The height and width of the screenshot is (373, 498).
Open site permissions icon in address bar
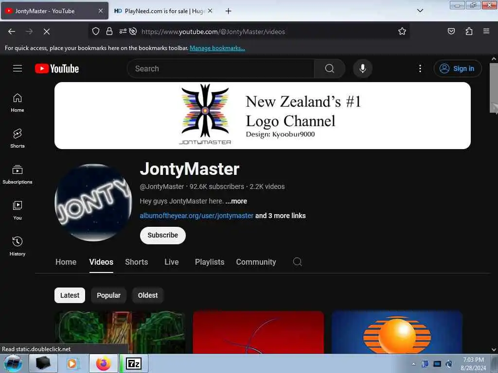(123, 32)
